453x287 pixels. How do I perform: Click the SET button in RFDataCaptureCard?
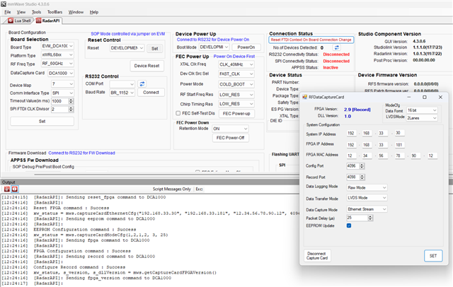click(x=432, y=256)
